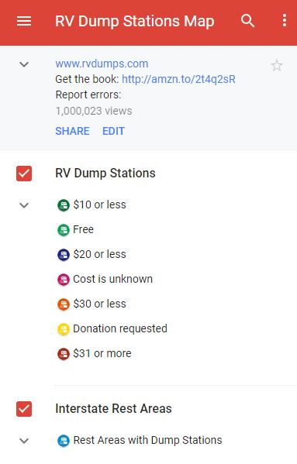Click the 'RV Dump Stations' layer title
This screenshot has width=297, height=464.
105,173
